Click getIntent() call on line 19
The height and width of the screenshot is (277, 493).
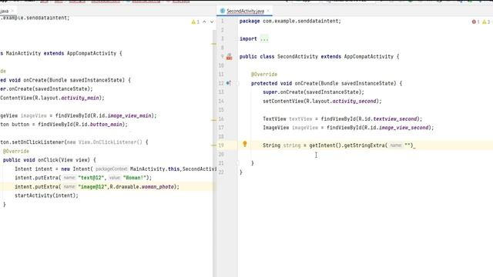[325, 145]
